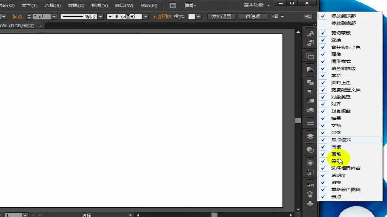Collapse the panel dock with the double arrow
387x217 pixels.
pyautogui.click(x=314, y=24)
